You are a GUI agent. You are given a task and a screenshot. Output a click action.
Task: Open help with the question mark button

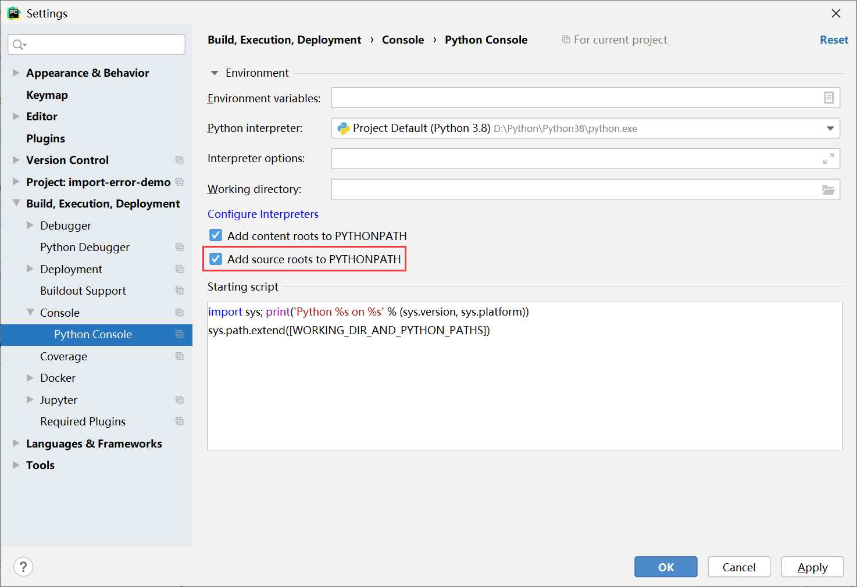[x=23, y=567]
